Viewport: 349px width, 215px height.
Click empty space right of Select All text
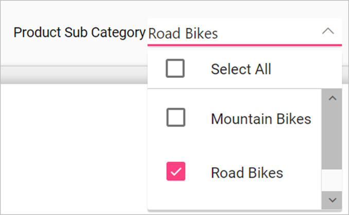pyautogui.click(x=304, y=69)
